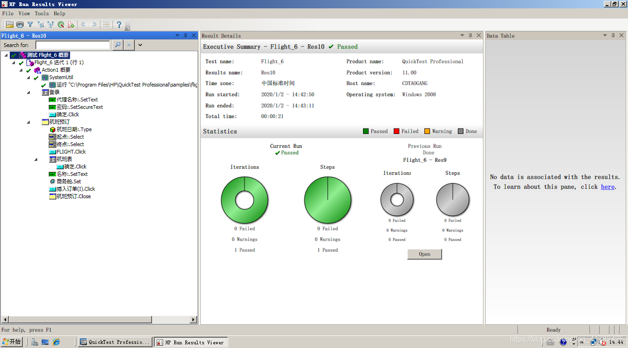Screen dimensions: 628x348
Task: Click the Forward arrow toolbar icon
Action: pos(94,25)
